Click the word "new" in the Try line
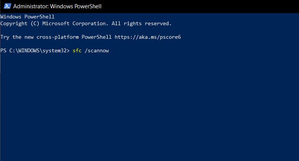This screenshot has width=299, height=161. (x=29, y=37)
